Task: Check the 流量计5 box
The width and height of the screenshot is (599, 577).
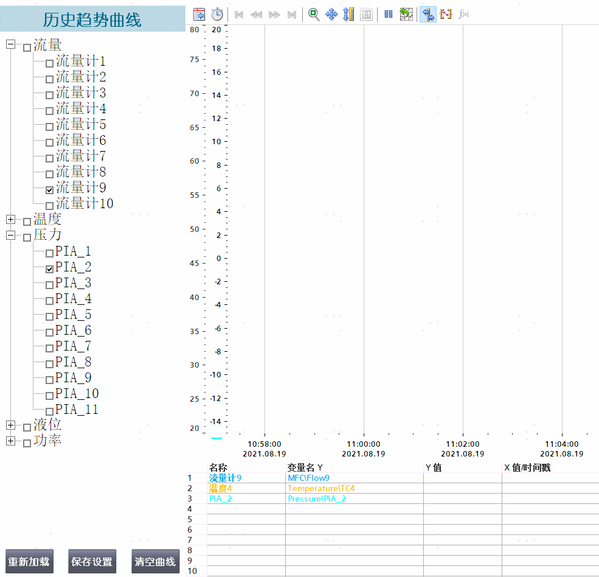Action: click(x=49, y=127)
